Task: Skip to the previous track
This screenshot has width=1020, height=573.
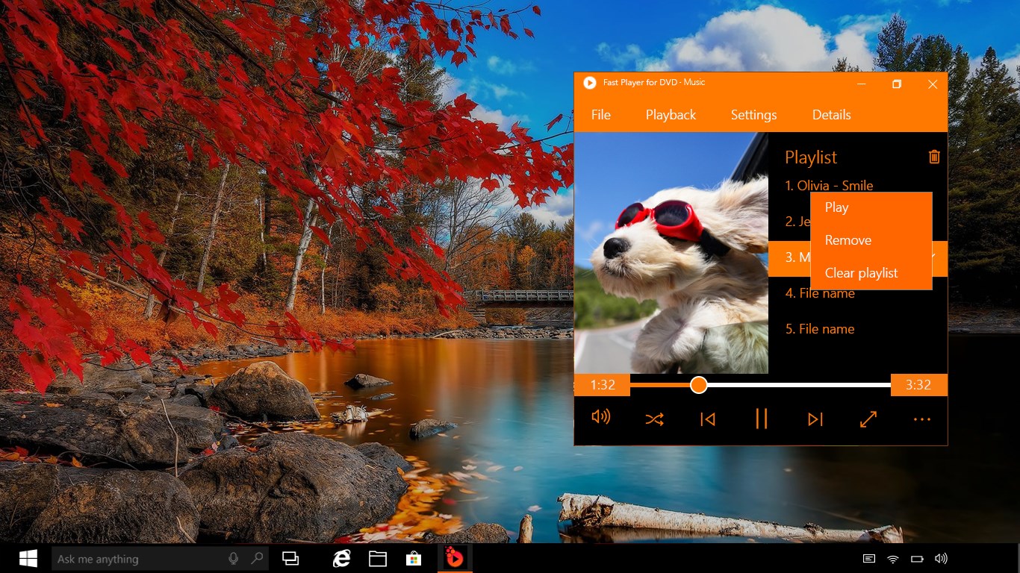Action: (707, 419)
